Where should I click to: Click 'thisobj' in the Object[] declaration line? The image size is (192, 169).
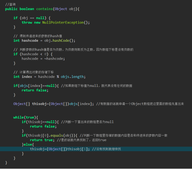[x=39, y=104]
